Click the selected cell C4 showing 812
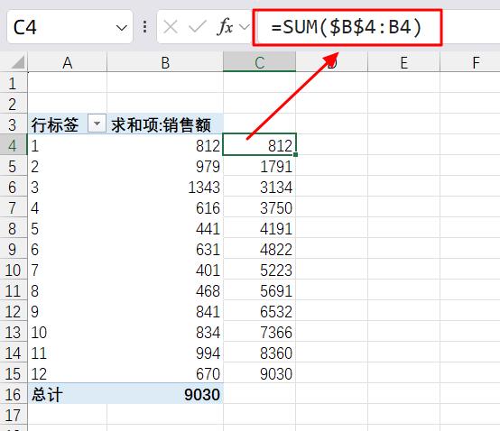This screenshot has height=431, width=500. point(260,145)
